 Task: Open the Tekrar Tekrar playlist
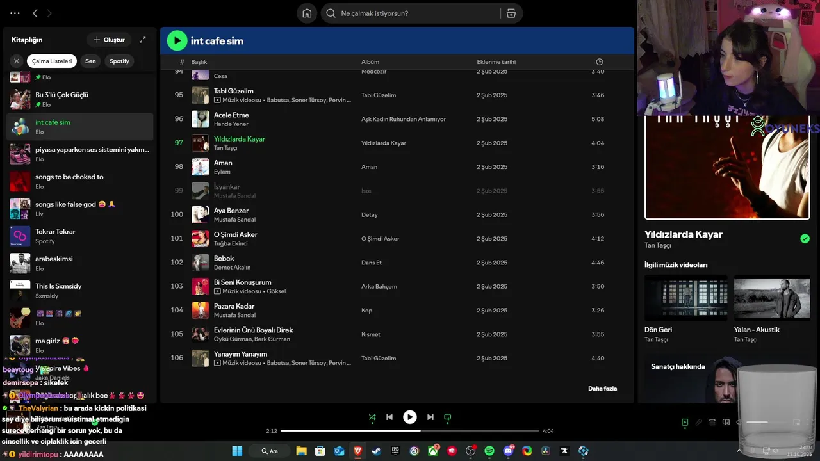(x=80, y=236)
